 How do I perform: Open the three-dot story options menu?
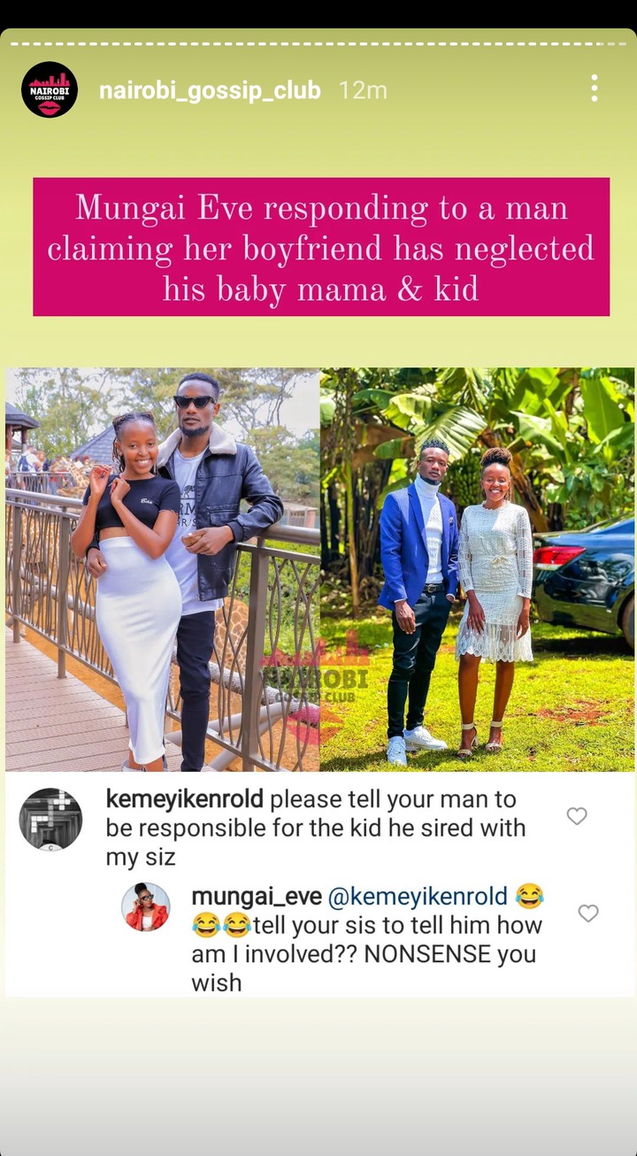click(595, 89)
